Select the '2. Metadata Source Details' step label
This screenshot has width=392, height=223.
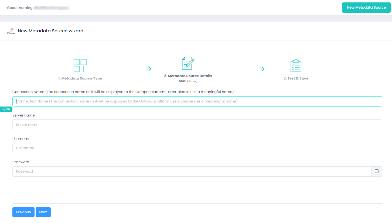point(188,76)
